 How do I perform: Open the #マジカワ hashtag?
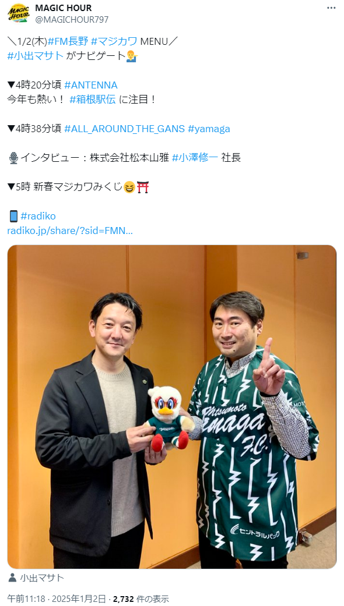[x=114, y=41]
